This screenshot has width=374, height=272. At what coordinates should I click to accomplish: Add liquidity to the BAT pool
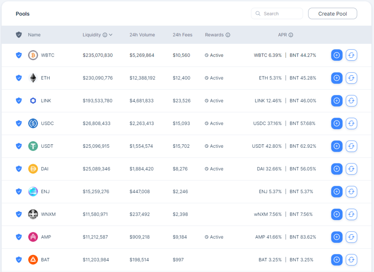[336, 260]
